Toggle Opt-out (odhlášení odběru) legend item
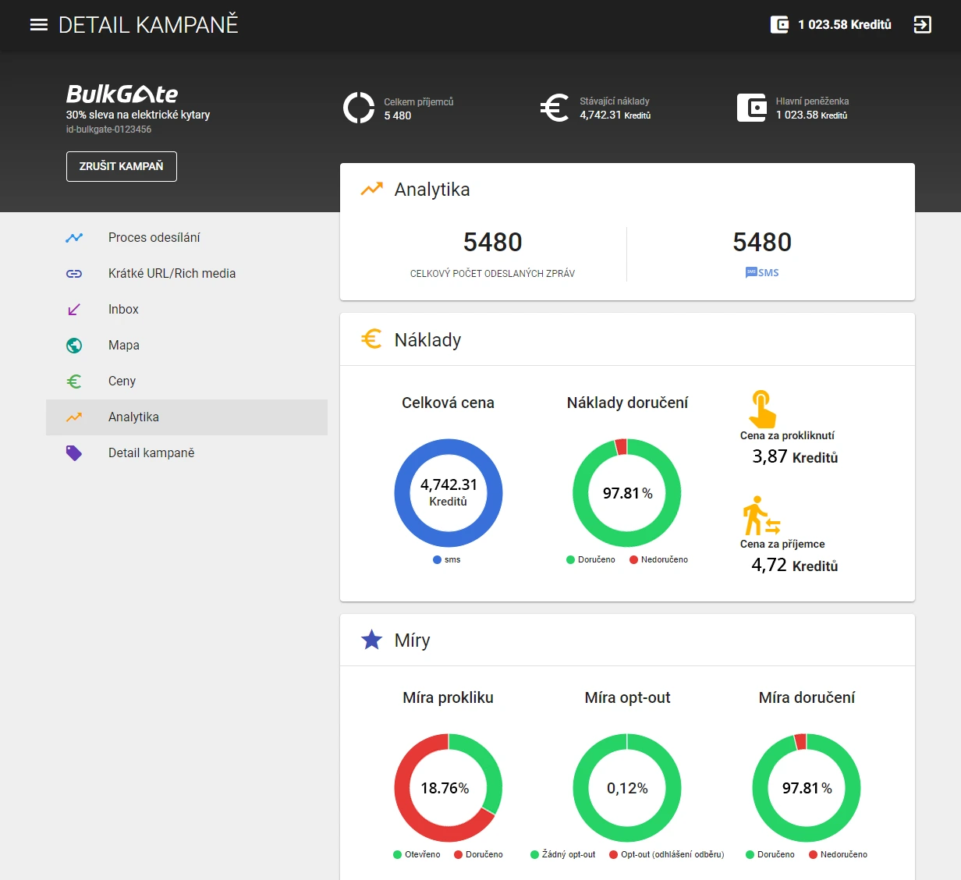The height and width of the screenshot is (880, 961). coord(666,854)
